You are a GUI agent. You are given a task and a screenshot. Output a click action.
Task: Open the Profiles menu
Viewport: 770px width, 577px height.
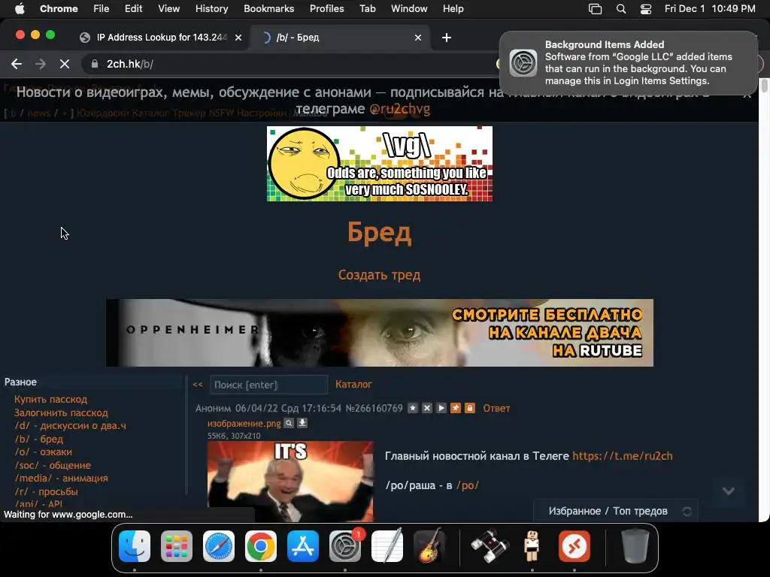tap(326, 9)
